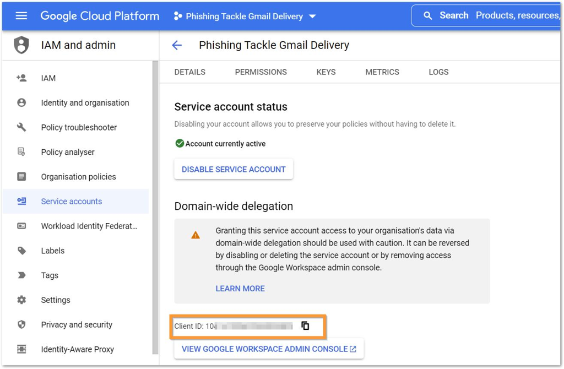Click the search magnifier icon
The height and width of the screenshot is (369, 564).
427,16
